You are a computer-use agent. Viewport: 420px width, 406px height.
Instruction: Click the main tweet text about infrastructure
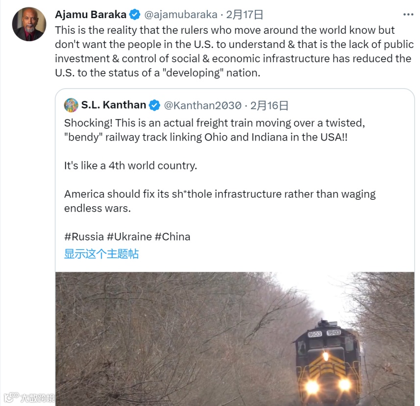[x=234, y=51]
